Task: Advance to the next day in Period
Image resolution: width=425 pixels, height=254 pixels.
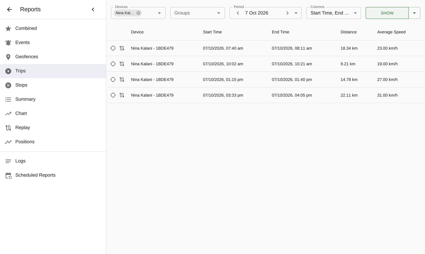Action: point(287,13)
